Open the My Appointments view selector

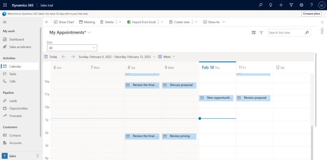click(70, 33)
